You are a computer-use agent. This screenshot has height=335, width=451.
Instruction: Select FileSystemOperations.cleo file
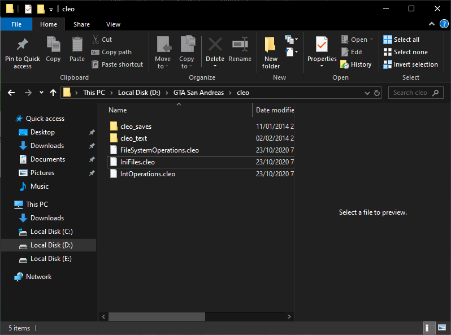(159, 150)
